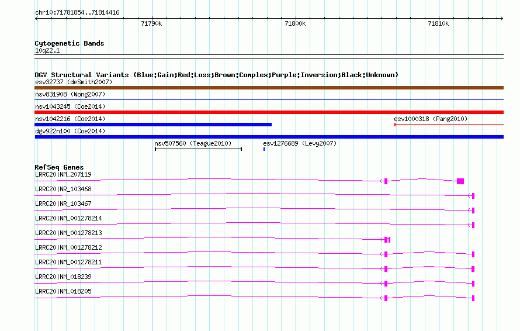Select the Cytogenetic Bands track title

(70, 43)
